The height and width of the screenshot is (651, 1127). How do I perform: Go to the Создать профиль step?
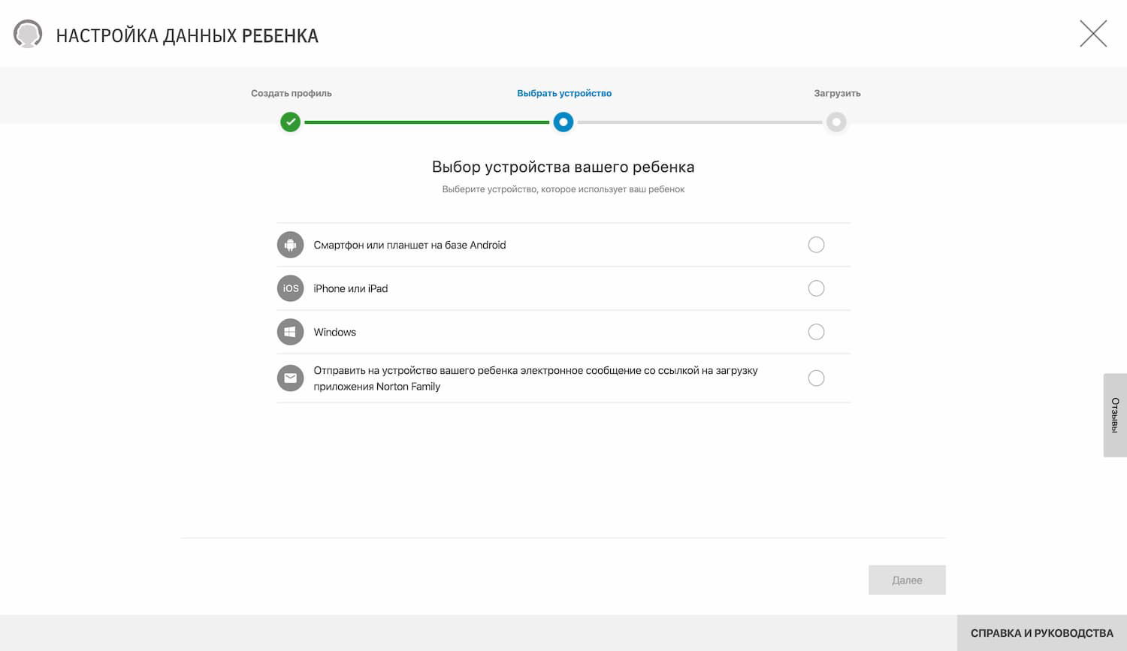(x=291, y=93)
